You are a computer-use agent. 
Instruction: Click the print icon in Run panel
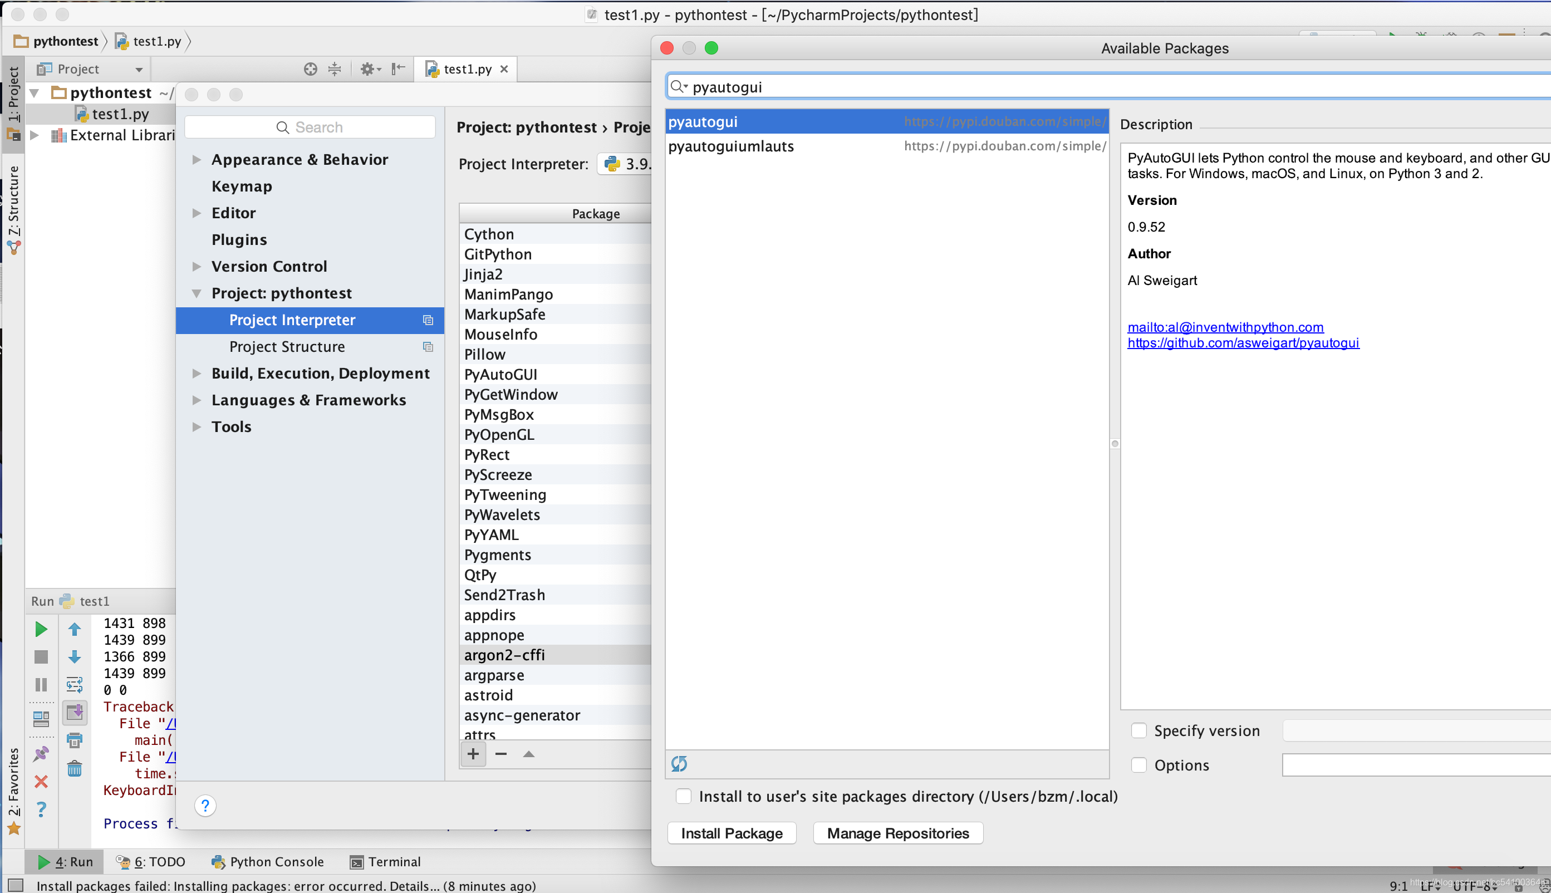coord(74,740)
